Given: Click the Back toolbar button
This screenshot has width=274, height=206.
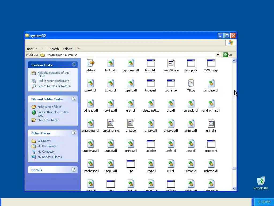Looking at the screenshot, I should tap(30, 49).
